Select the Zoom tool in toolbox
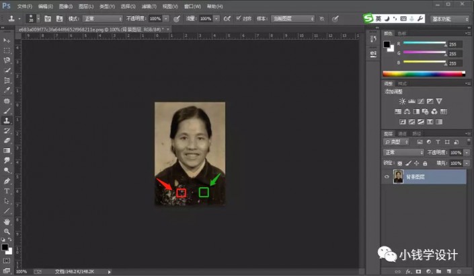 pyautogui.click(x=7, y=232)
